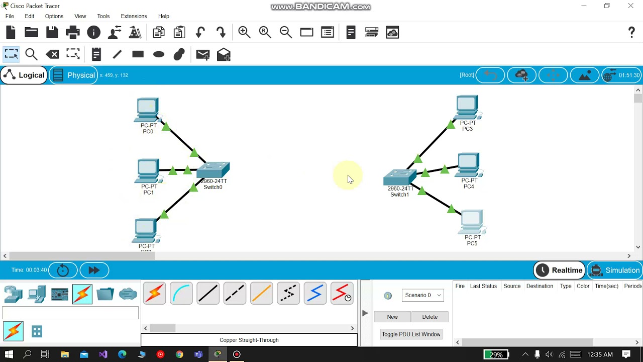Switch to Realtime mode
Image resolution: width=643 pixels, height=362 pixels.
point(559,270)
